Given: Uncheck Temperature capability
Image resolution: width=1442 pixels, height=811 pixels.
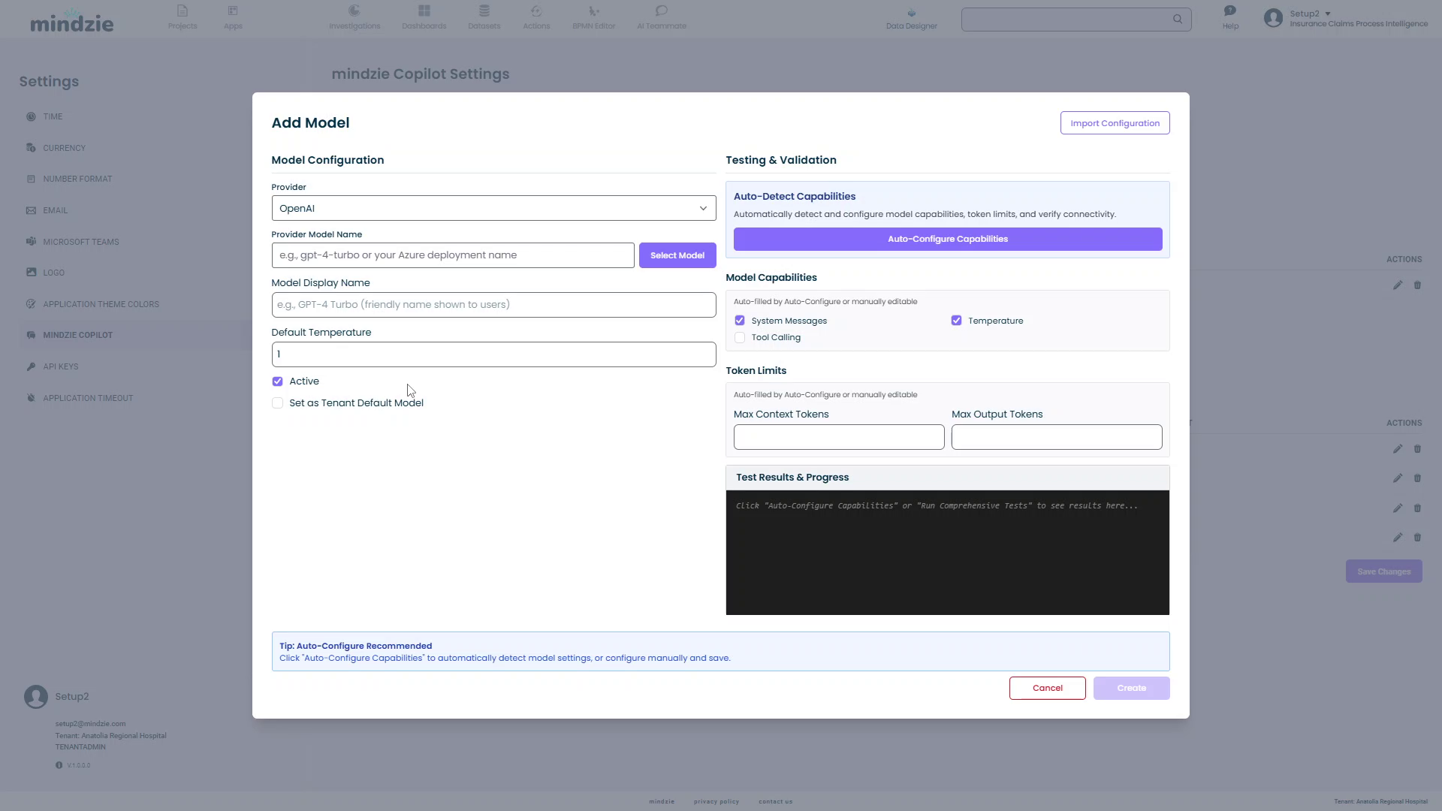Looking at the screenshot, I should (956, 321).
